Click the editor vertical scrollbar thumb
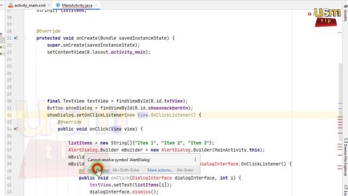The height and width of the screenshot is (196, 348). [340, 102]
